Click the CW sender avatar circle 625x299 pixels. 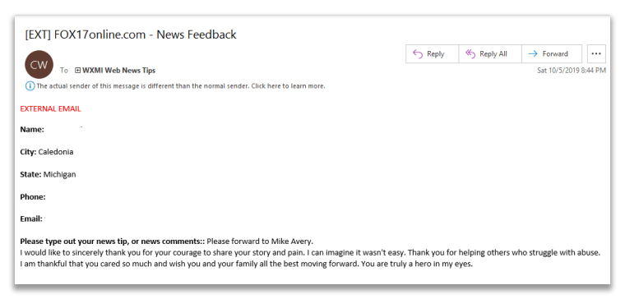point(39,65)
